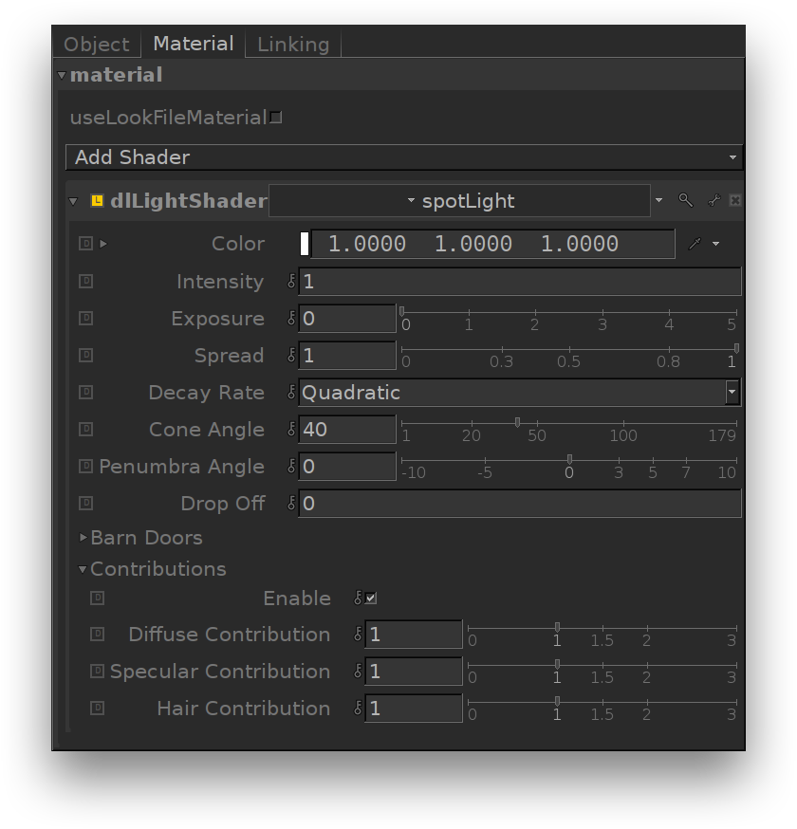
Task: Toggle the useLookFileMaterial checkbox
Action: pyautogui.click(x=276, y=118)
